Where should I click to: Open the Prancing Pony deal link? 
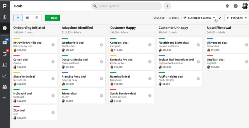pos(74,76)
